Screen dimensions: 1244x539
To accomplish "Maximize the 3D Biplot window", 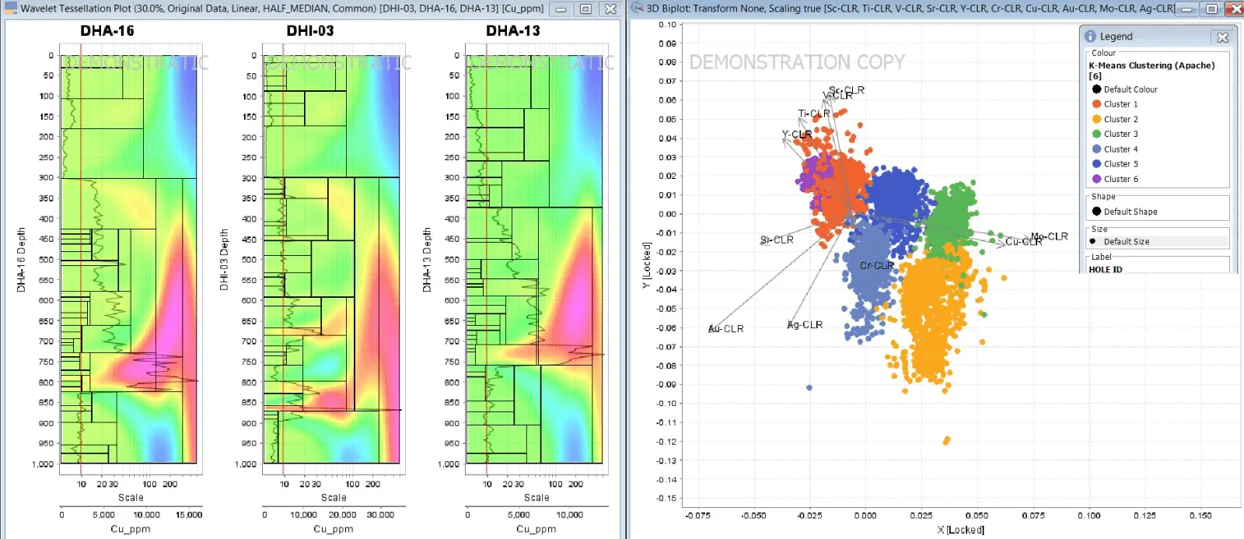I will coord(1211,9).
